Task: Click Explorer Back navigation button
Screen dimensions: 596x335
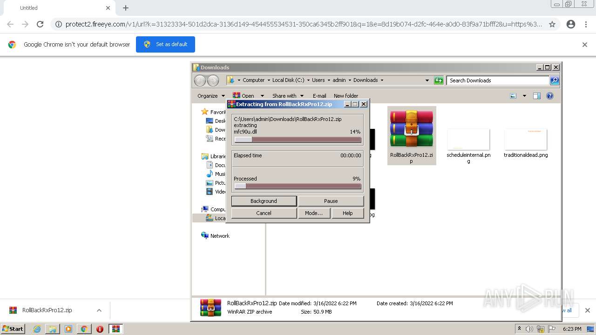Action: pos(200,80)
